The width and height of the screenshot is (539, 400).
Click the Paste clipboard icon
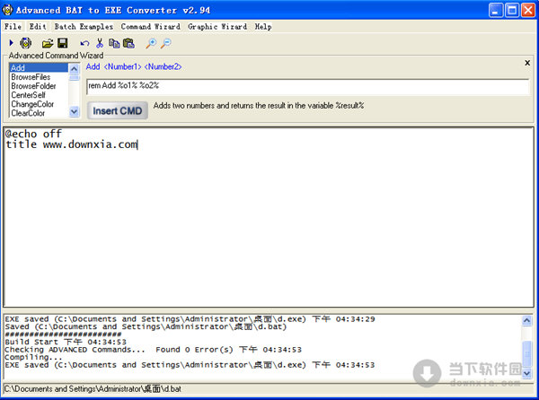pos(128,43)
